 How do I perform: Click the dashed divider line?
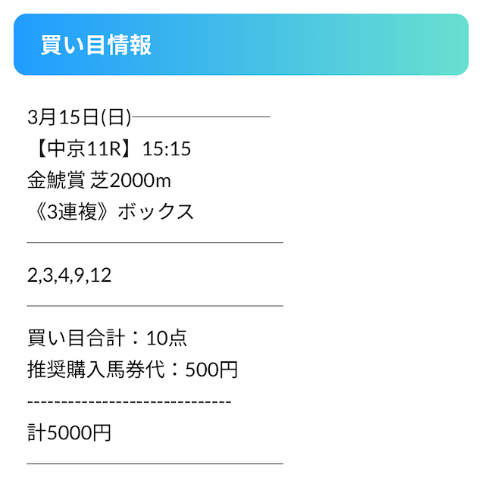click(129, 401)
